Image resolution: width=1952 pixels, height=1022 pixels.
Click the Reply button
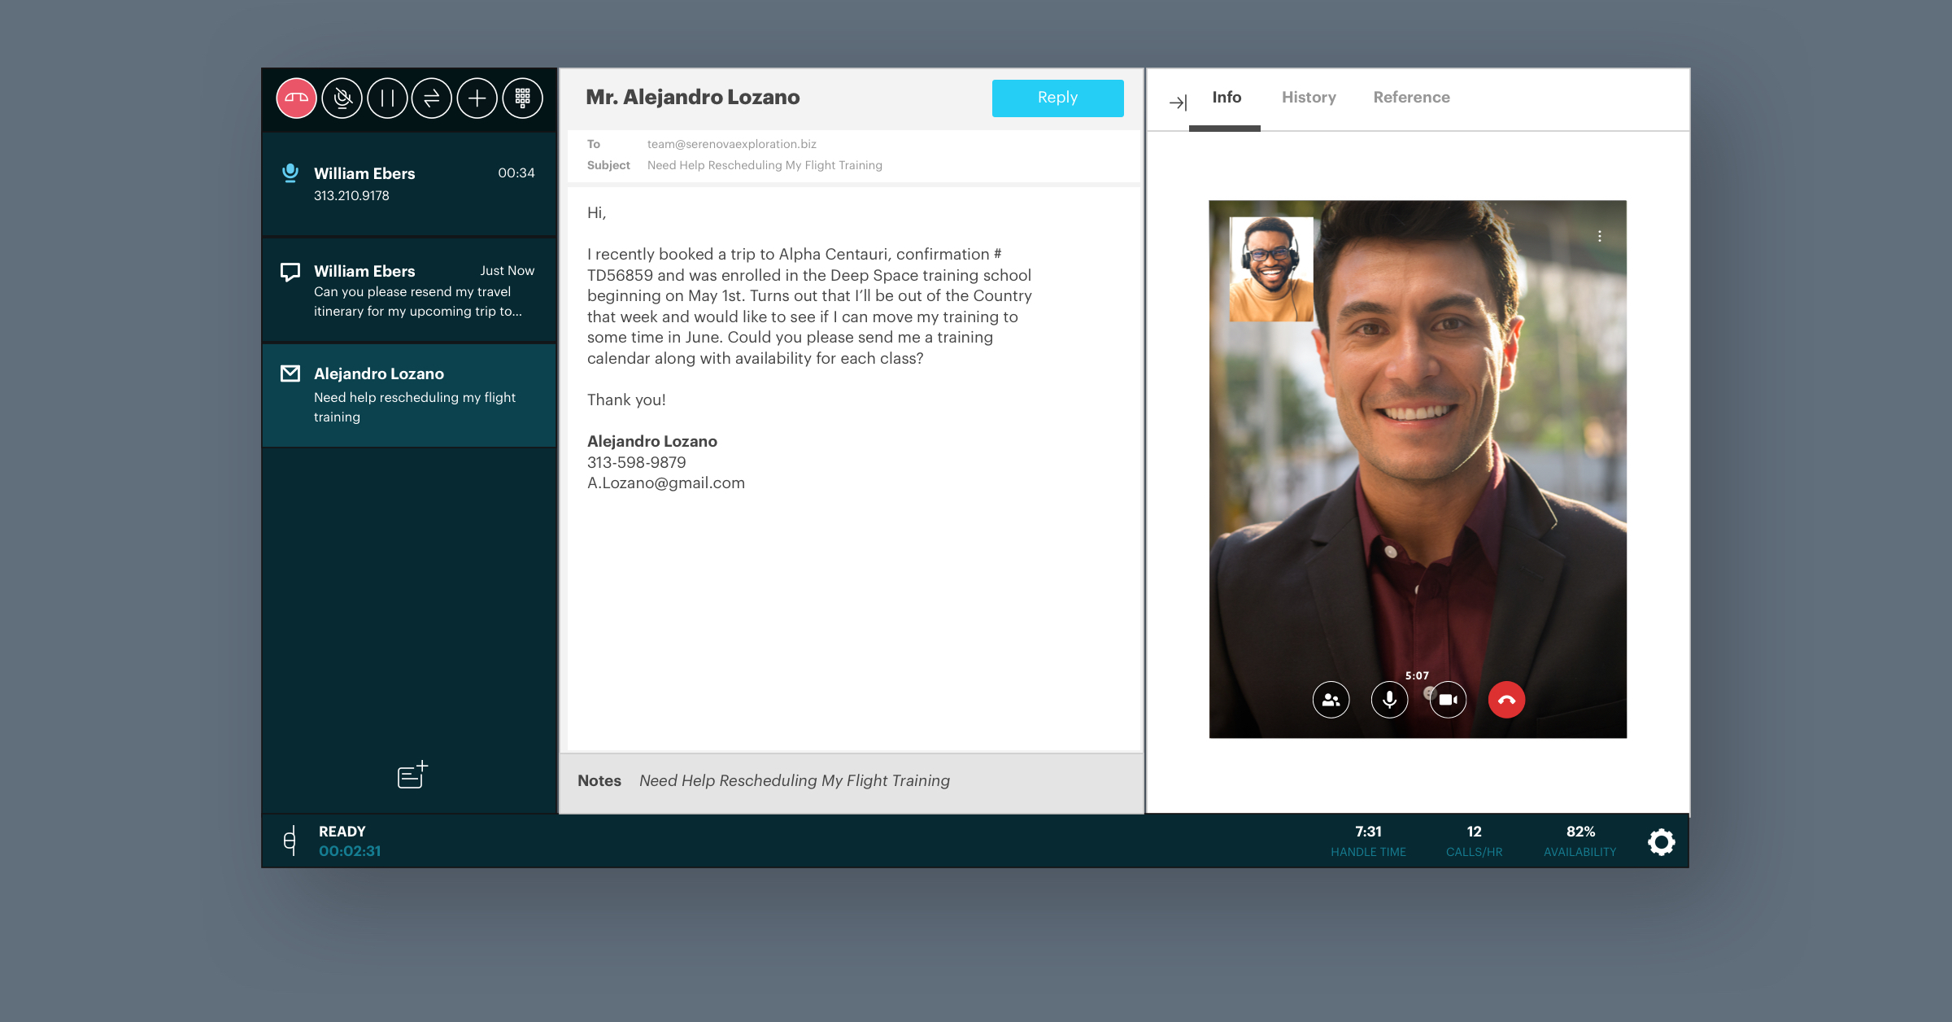[1057, 98]
